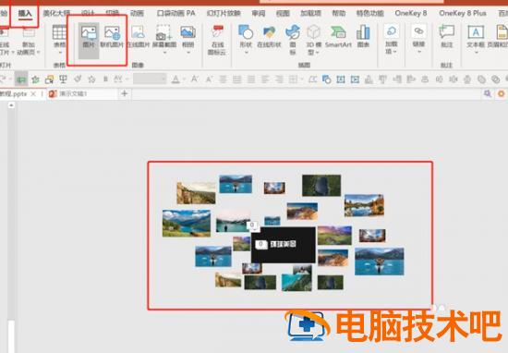This screenshot has width=508, height=353.
Task: Insert a SmartArt graphic
Action: tap(338, 37)
